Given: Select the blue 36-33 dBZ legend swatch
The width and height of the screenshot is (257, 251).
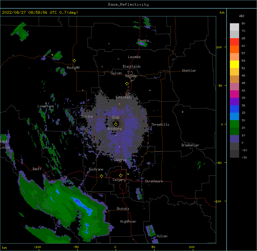Looking at the screenshot, I should point(234,109).
